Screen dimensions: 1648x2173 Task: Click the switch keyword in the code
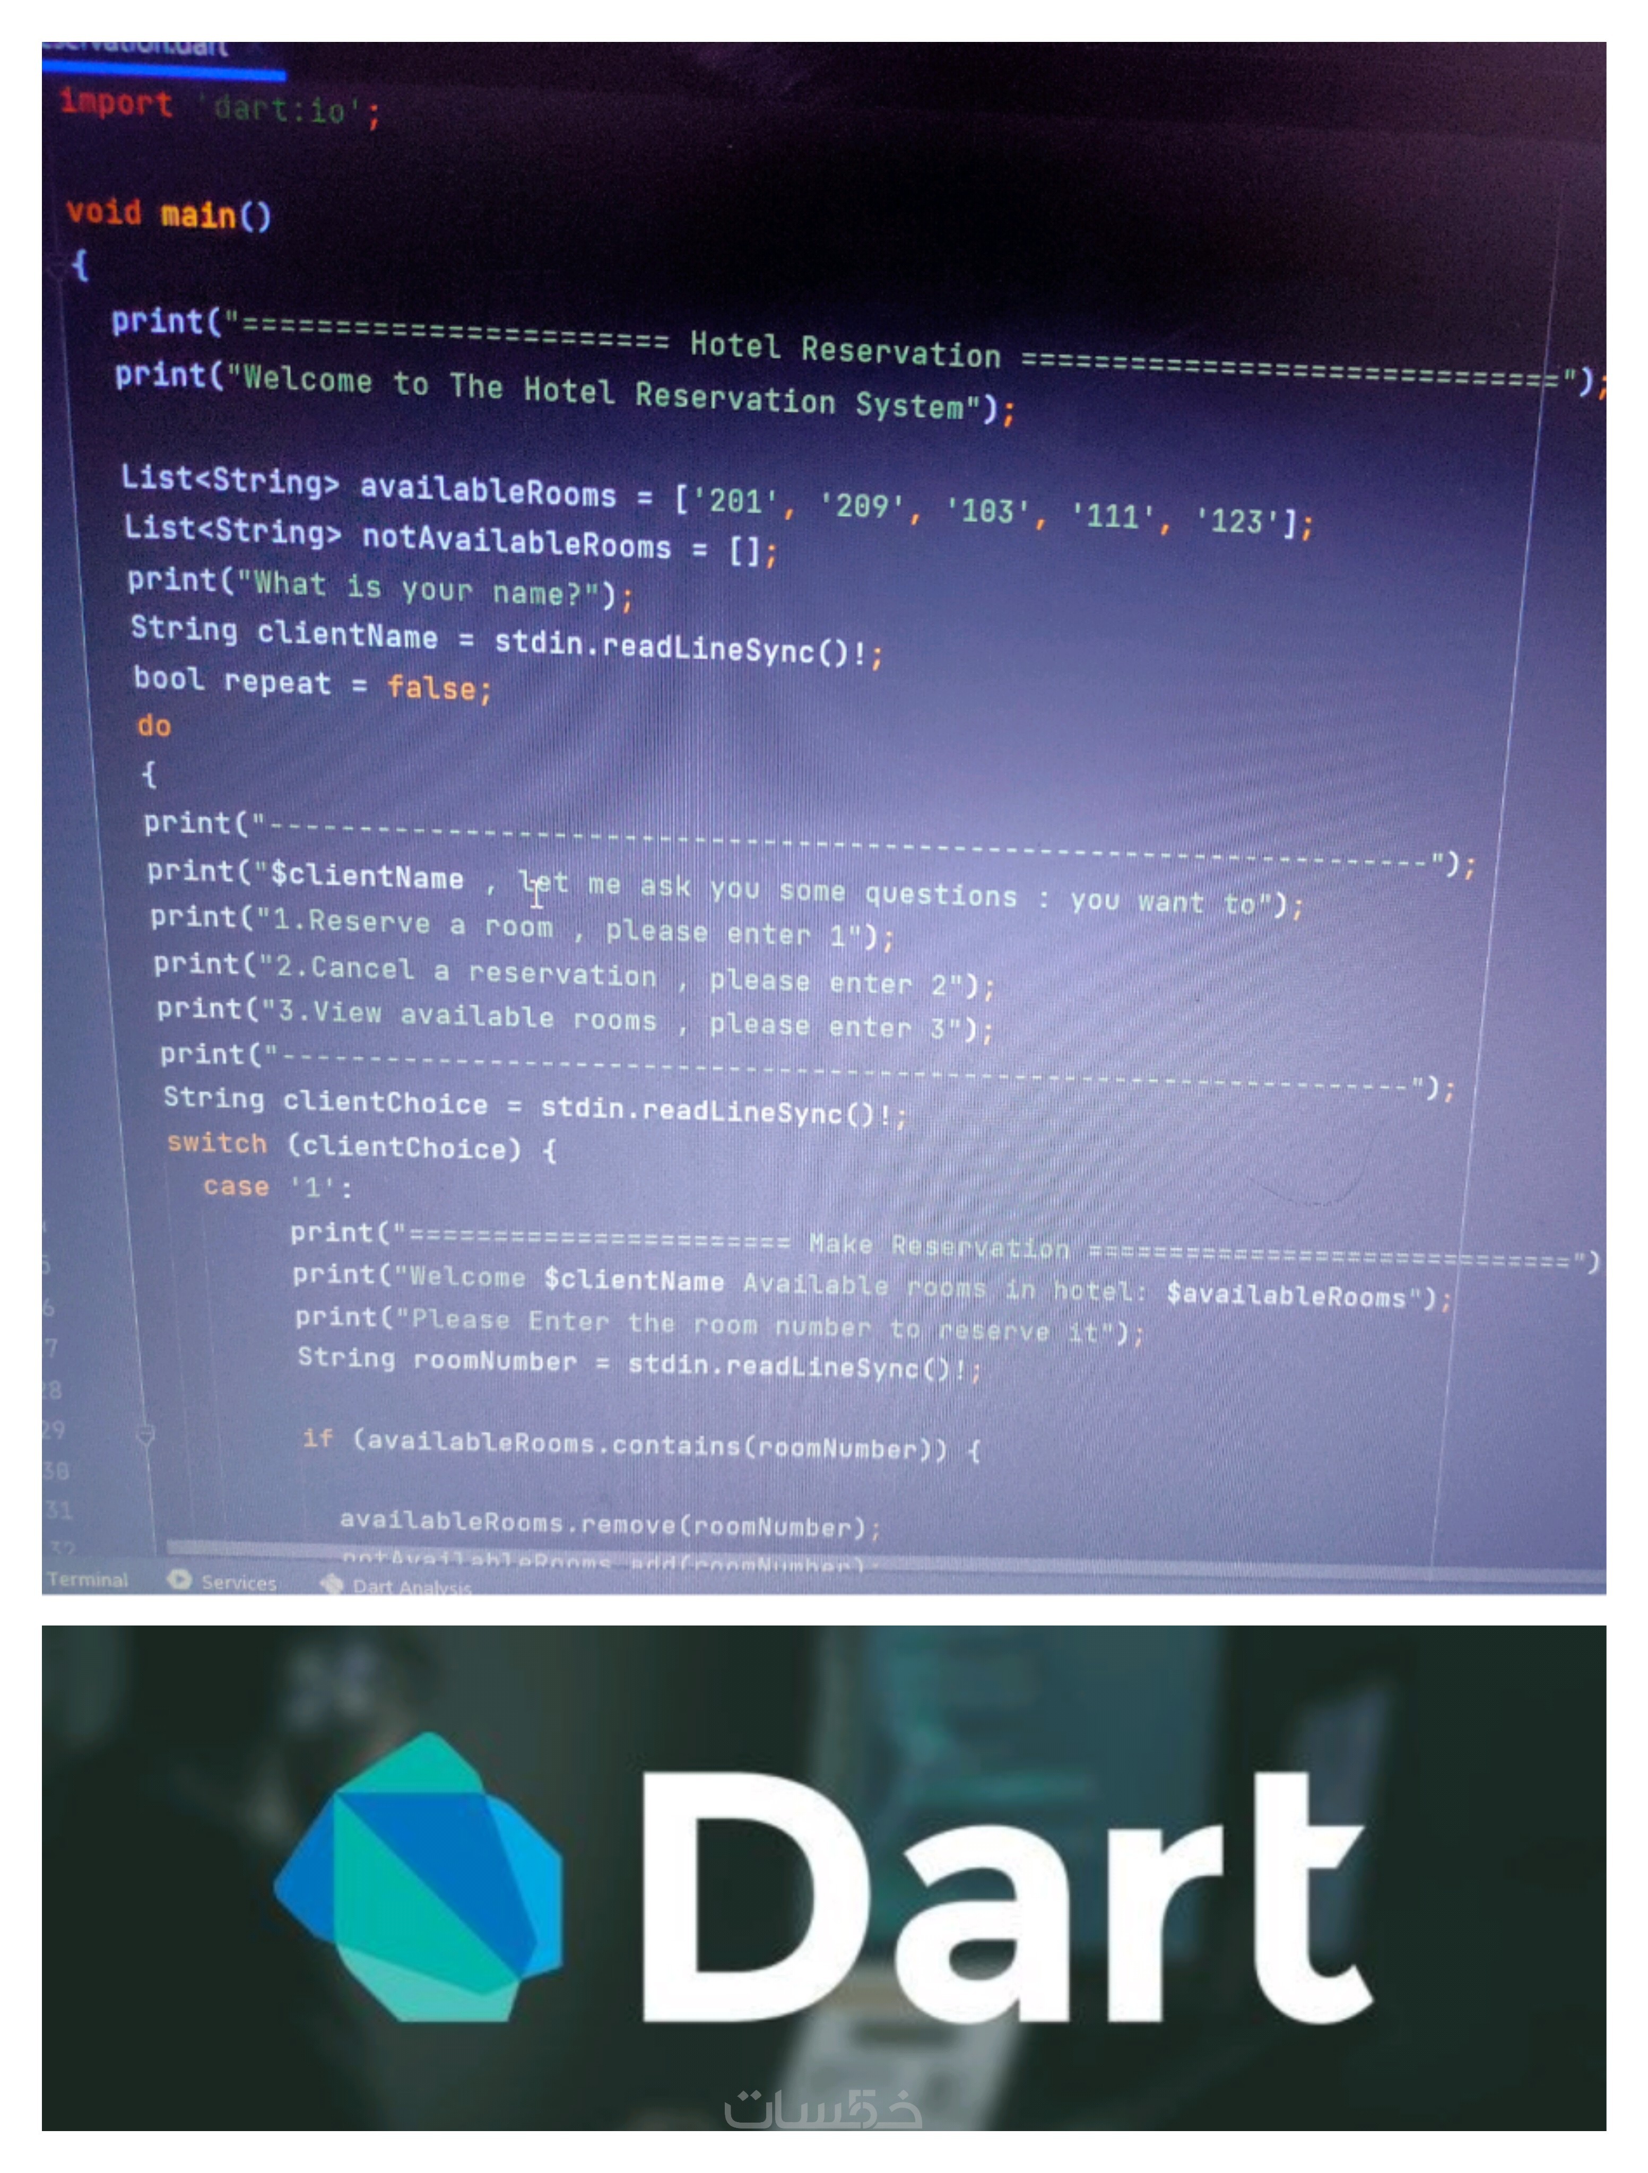click(x=217, y=1143)
